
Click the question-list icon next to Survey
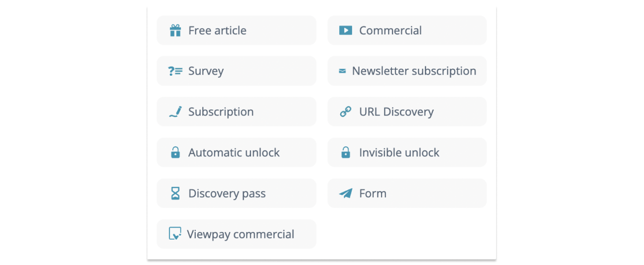tap(175, 71)
